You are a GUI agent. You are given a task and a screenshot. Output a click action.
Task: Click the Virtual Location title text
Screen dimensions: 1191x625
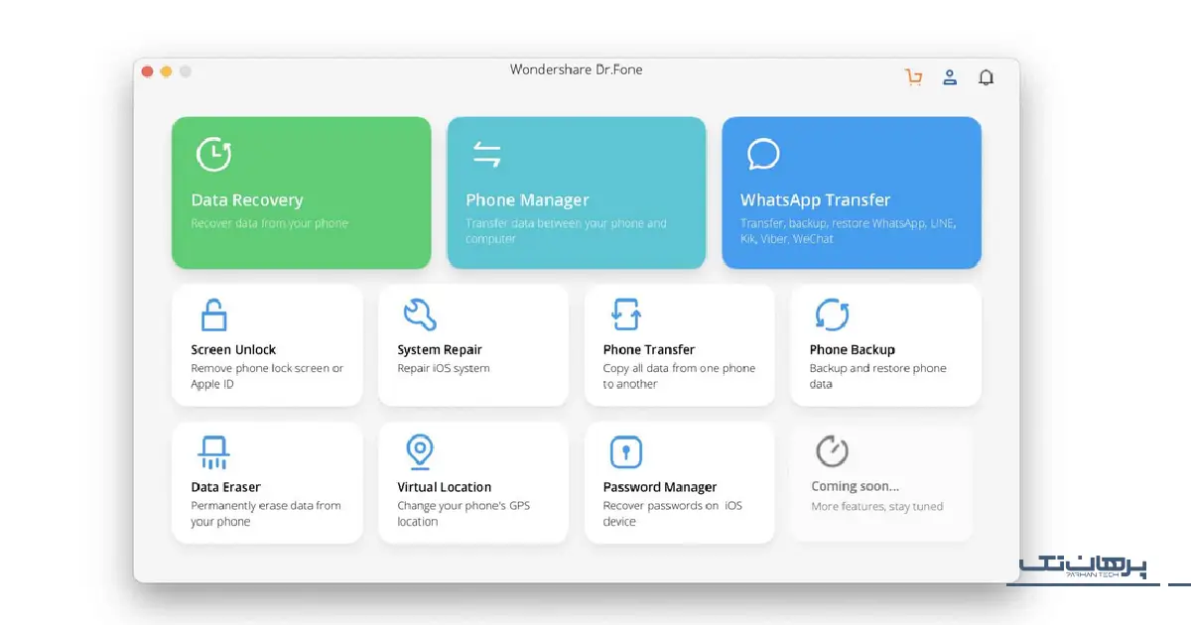(444, 487)
